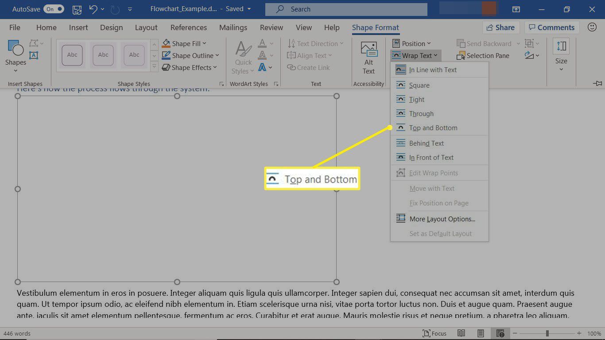Screen dimensions: 605x340
Task: Open the Layout tab
Action: point(146,27)
